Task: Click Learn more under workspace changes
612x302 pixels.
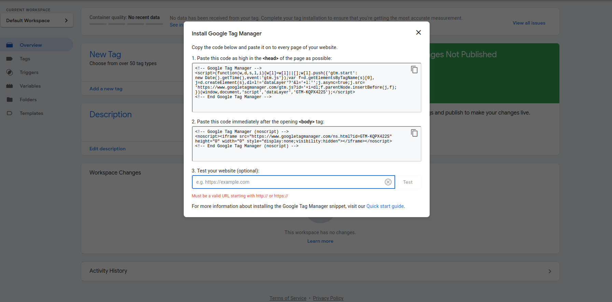Action: coord(320,241)
